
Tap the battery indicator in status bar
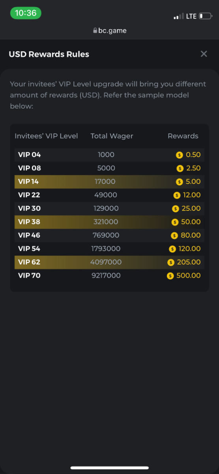205,16
